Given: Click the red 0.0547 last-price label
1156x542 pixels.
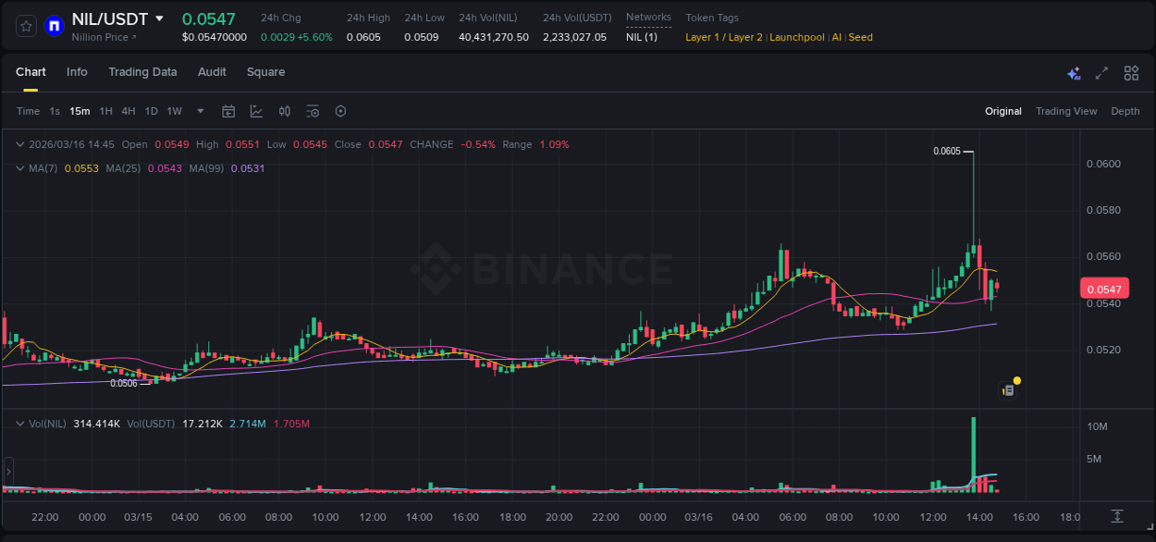Looking at the screenshot, I should pos(1104,289).
